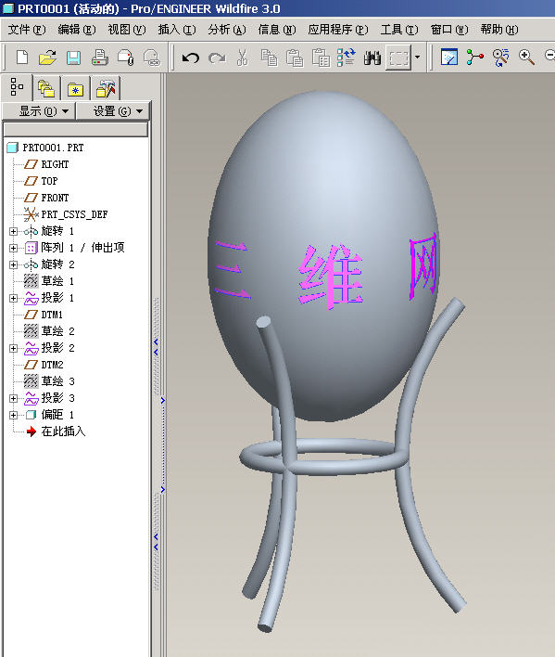Expand the 旋转 2 feature

[x=13, y=264]
